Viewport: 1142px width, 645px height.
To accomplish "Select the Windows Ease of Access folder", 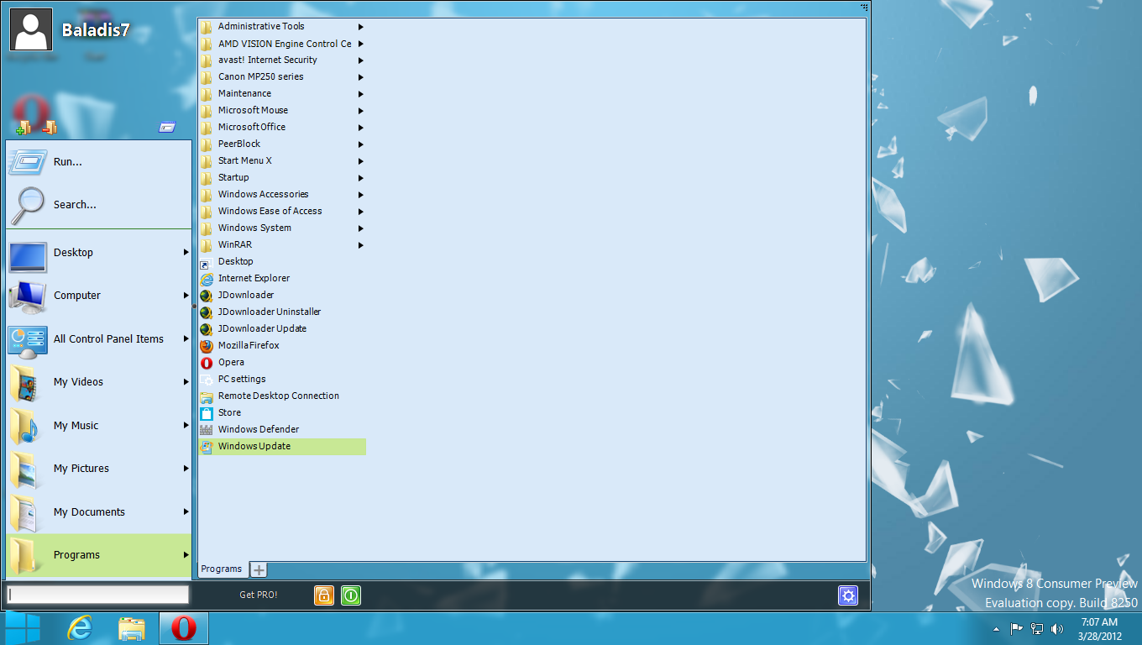I will point(282,211).
